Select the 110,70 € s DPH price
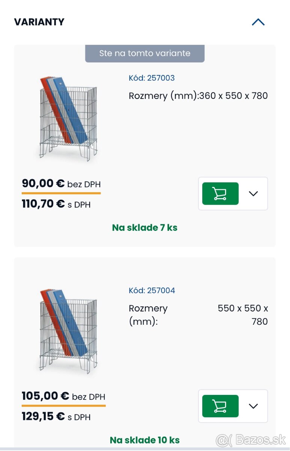Viewport: 290px width, 451px height. click(x=56, y=204)
